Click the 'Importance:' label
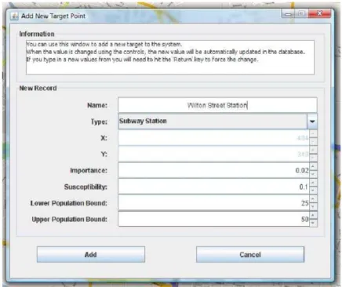Image resolution: width=342 pixels, height=287 pixels. point(89,170)
